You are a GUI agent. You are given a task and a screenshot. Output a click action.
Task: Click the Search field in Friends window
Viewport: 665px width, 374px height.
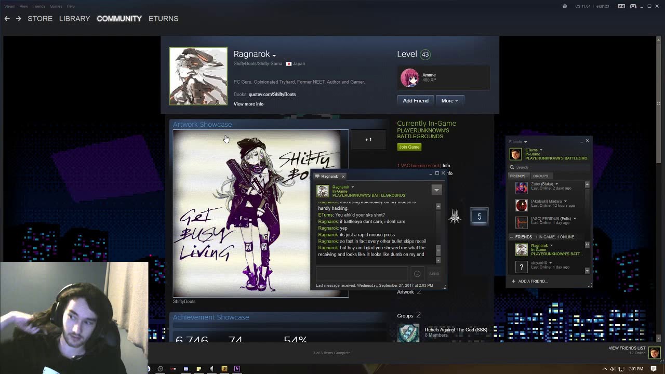549,167
